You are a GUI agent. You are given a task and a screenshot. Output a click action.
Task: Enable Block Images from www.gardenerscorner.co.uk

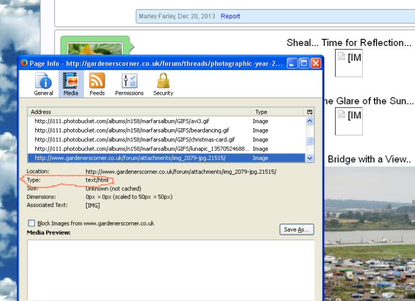[x=32, y=223]
